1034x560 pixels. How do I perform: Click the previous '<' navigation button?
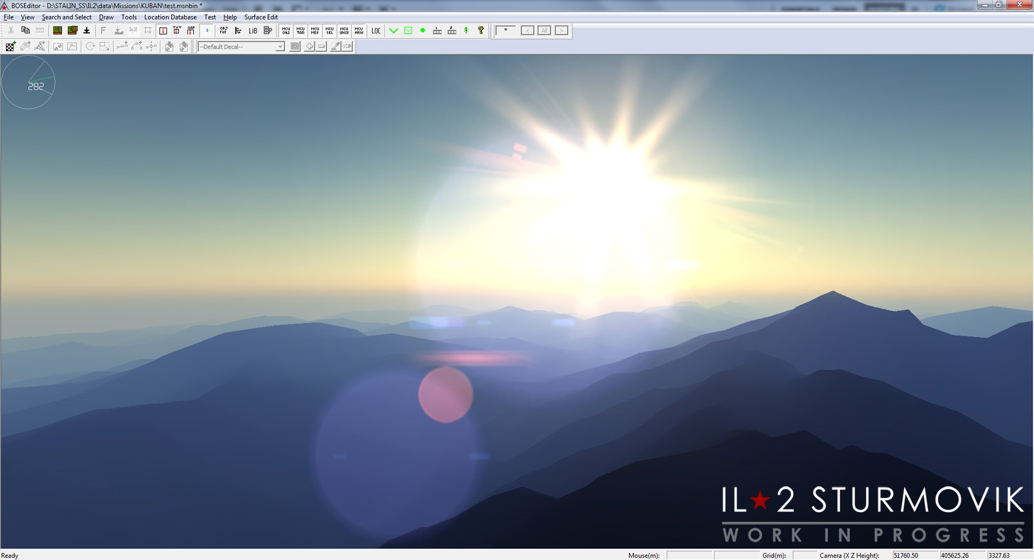[x=527, y=30]
